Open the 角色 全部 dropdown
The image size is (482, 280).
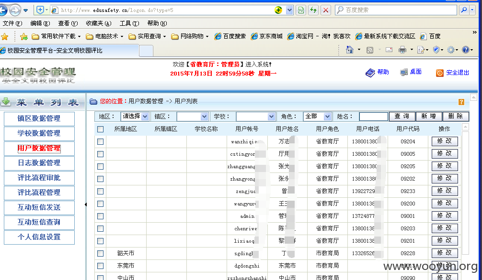tap(317, 117)
